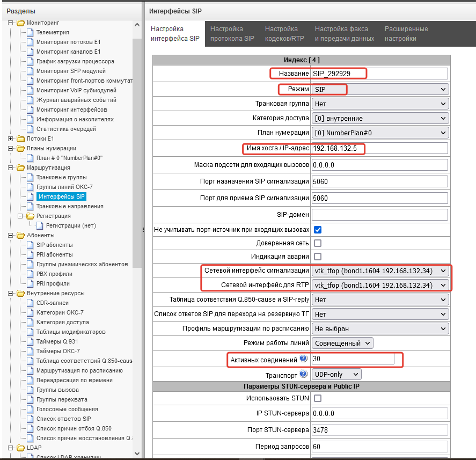Open the Сетевой интерфейс для RTP dropdown
Viewport: 476px width, 460px height.
(380, 285)
